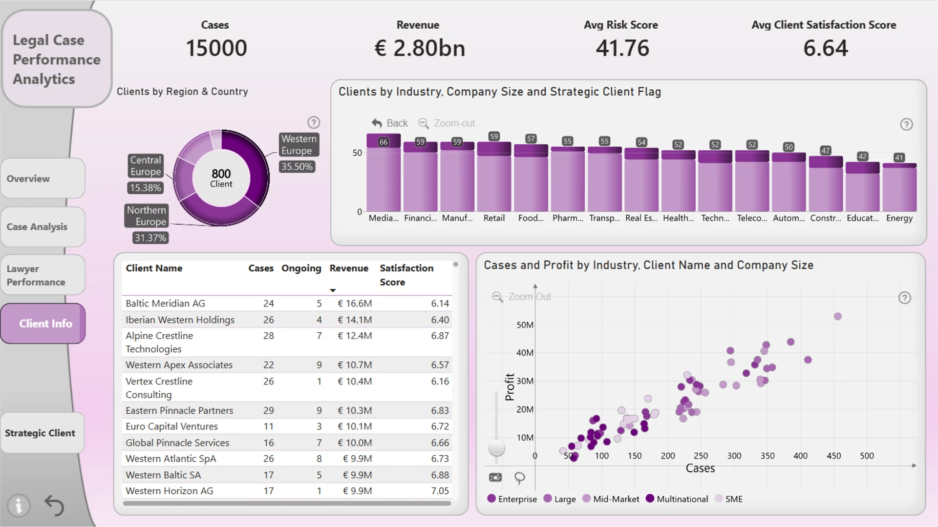Click the Back arrow in bar chart
This screenshot has width=938, height=527.
(389, 123)
